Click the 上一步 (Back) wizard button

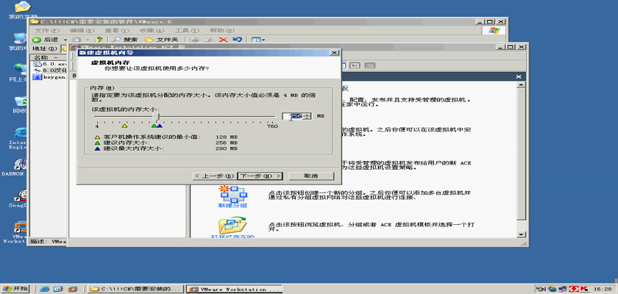(x=214, y=176)
